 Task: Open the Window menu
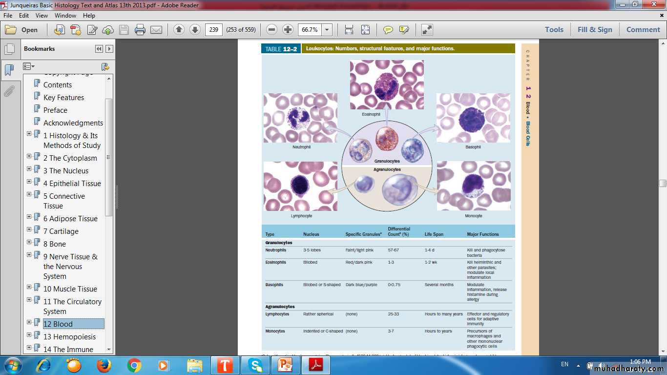click(x=65, y=16)
